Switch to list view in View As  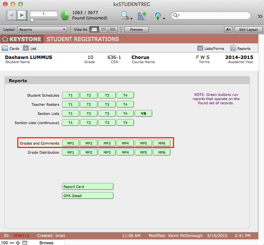point(103,30)
